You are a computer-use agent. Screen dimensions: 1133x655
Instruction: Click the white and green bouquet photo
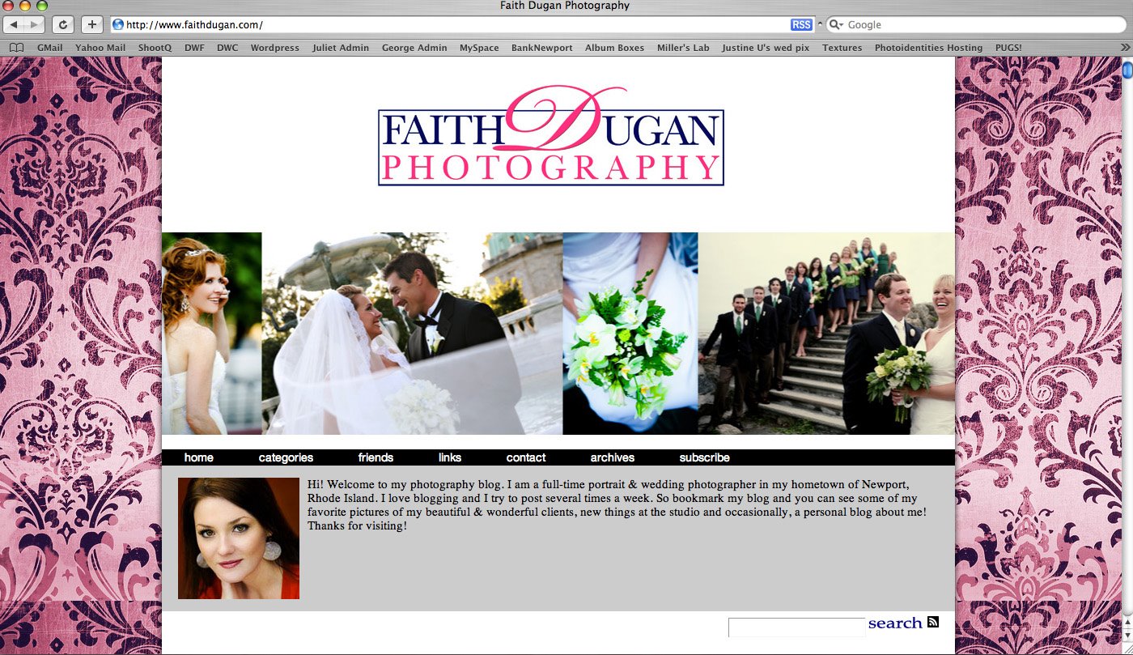coord(630,334)
